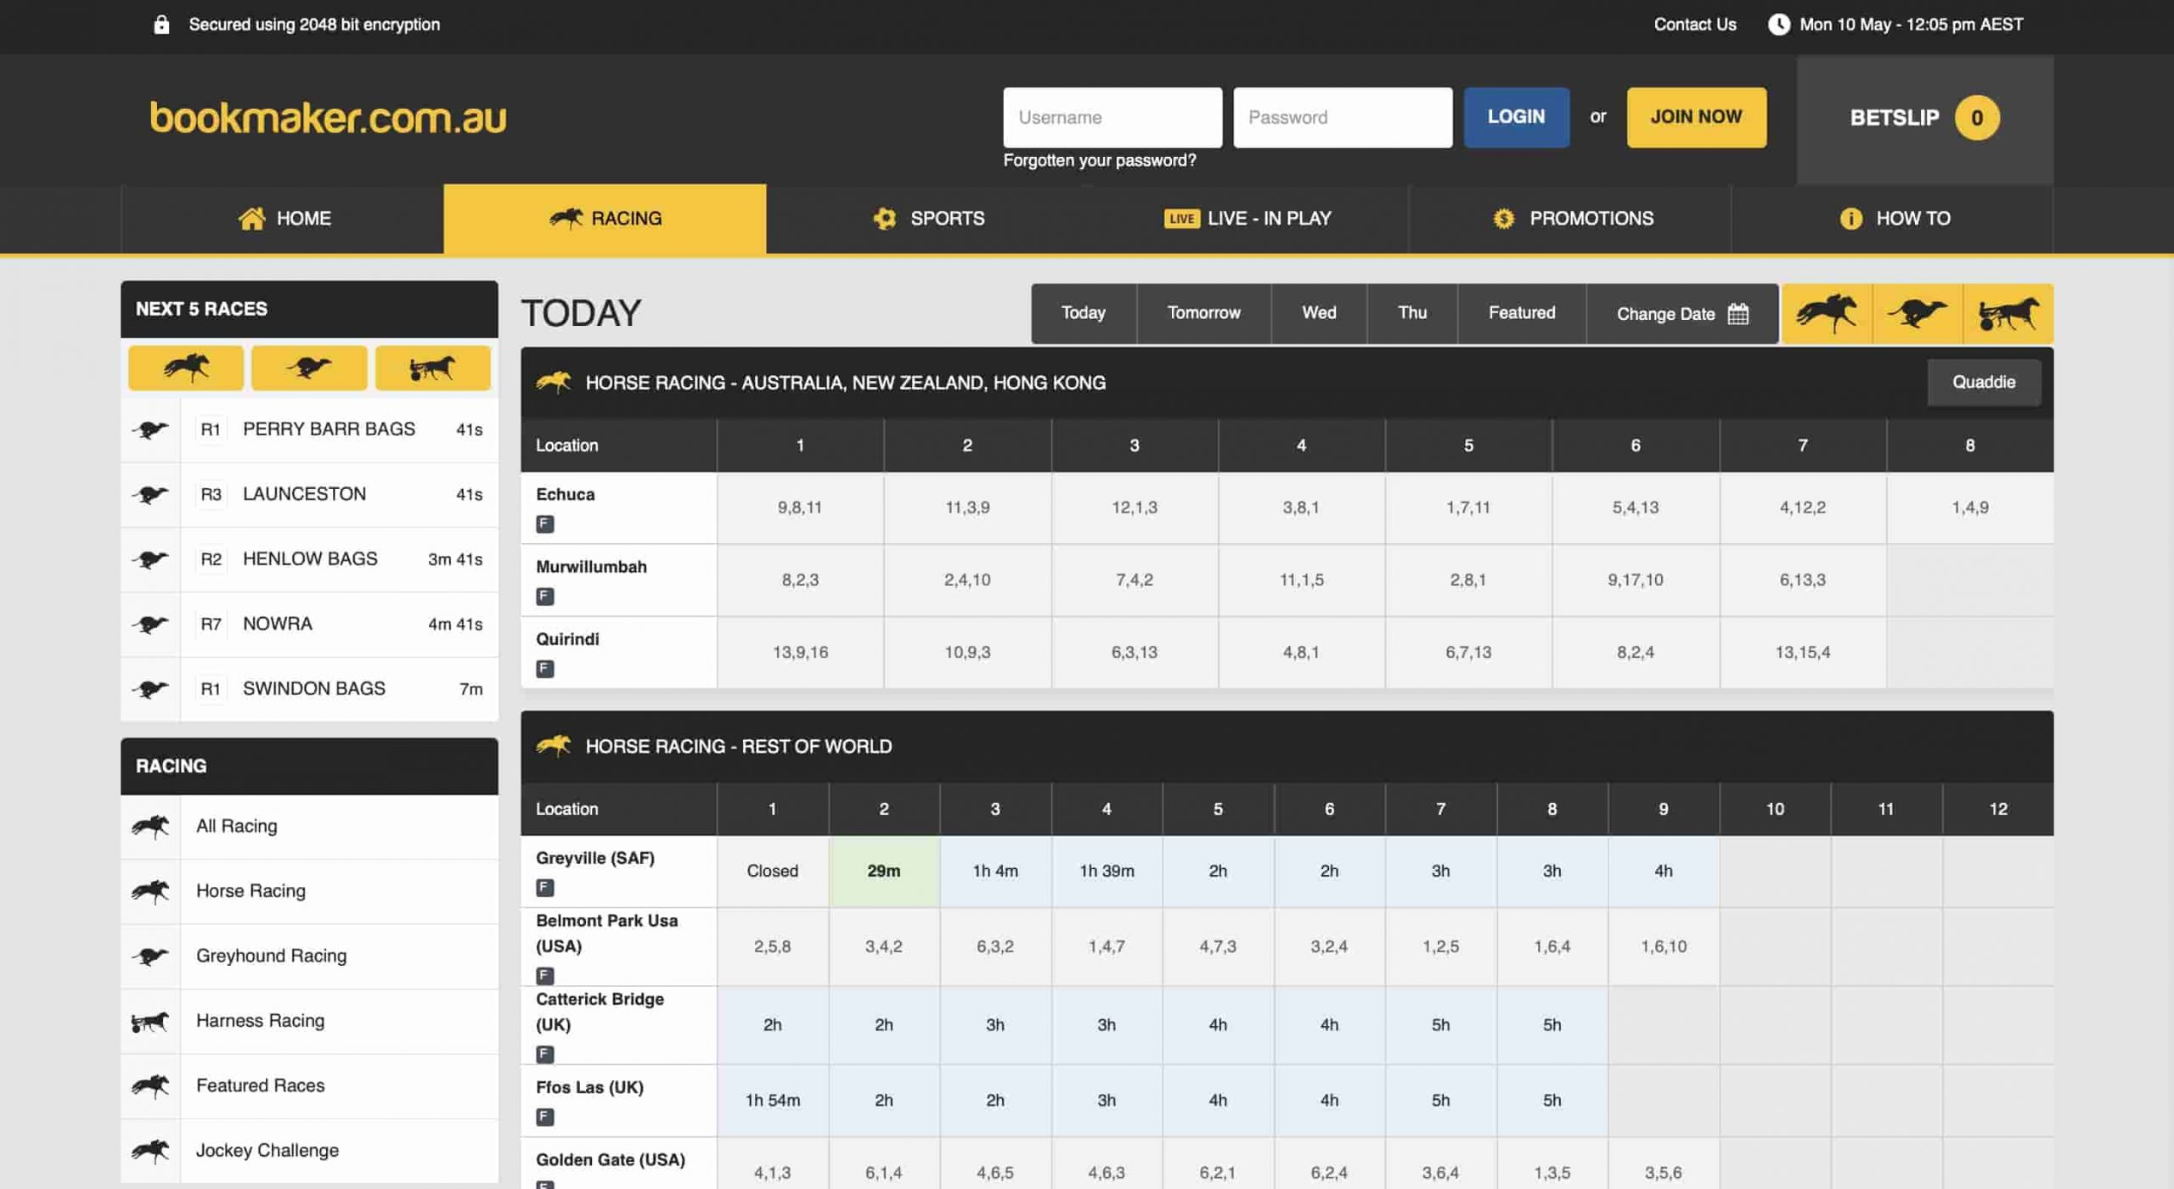The width and height of the screenshot is (2174, 1189).
Task: Open Ffos Las race 1 showing 1h 54m
Action: (772, 1100)
